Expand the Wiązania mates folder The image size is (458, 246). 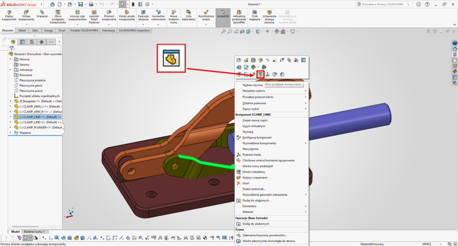(11, 133)
